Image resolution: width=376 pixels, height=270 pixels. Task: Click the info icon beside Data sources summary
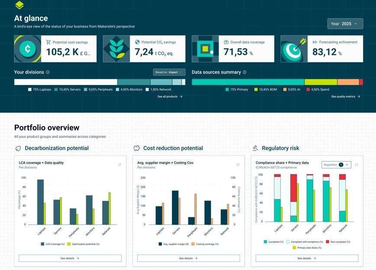pos(245,73)
